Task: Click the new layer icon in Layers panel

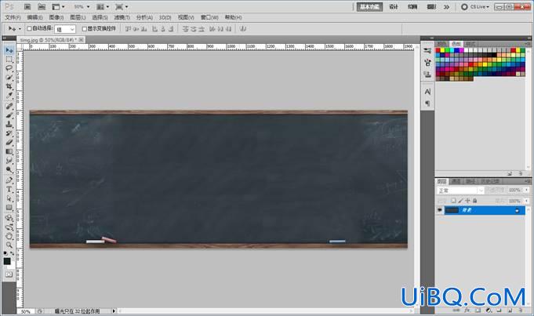Action: coord(510,311)
